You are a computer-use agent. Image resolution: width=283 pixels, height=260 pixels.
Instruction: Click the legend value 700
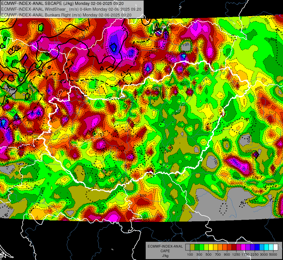point(218,255)
